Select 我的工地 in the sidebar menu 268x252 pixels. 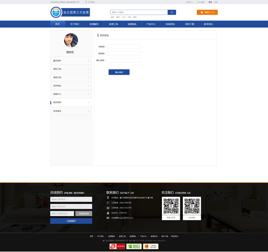71,69
